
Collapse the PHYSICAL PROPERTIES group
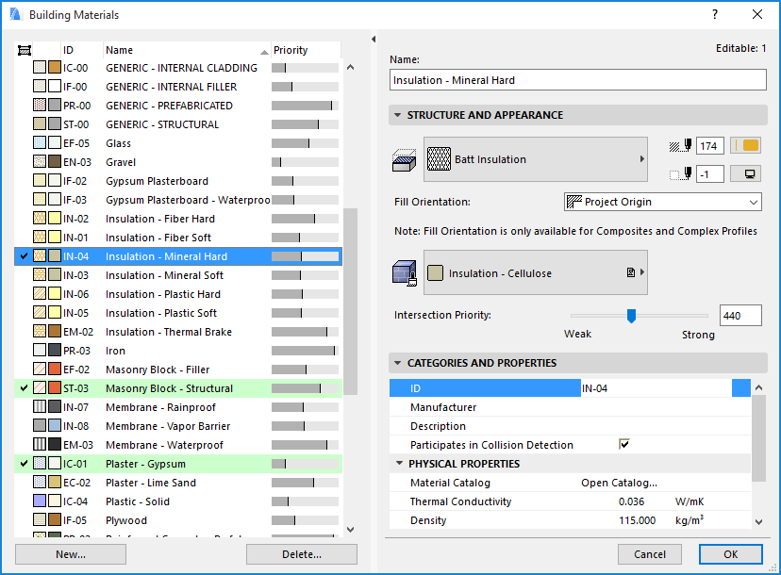coord(399,464)
